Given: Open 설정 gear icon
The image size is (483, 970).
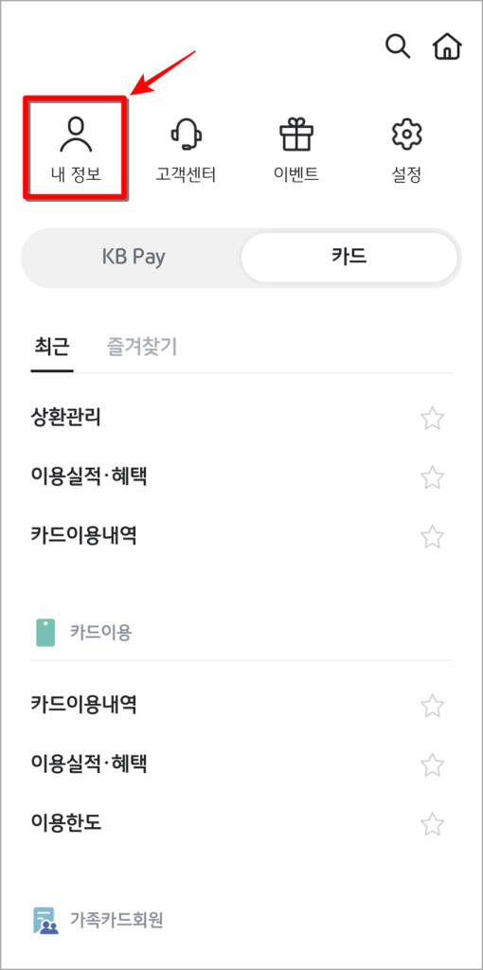Looking at the screenshot, I should [407, 134].
